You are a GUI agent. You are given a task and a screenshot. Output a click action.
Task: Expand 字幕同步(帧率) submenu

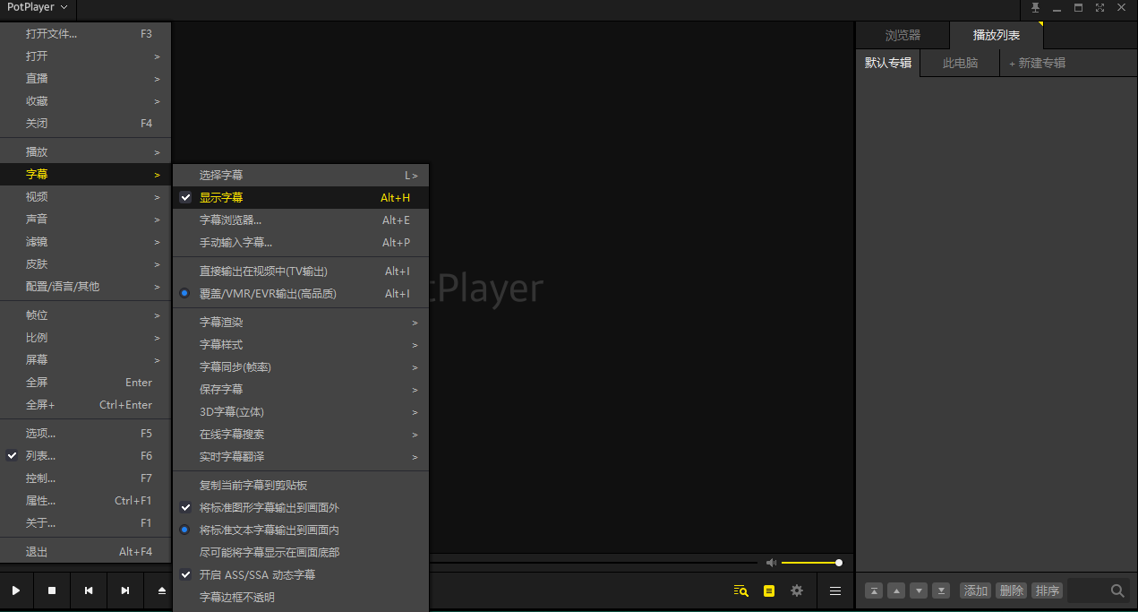coord(301,367)
